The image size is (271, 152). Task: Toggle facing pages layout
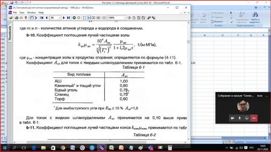coord(94,18)
